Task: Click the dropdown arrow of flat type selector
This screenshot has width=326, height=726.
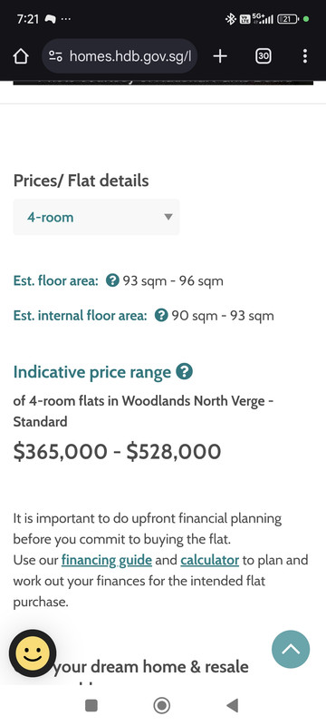Action: [x=168, y=217]
